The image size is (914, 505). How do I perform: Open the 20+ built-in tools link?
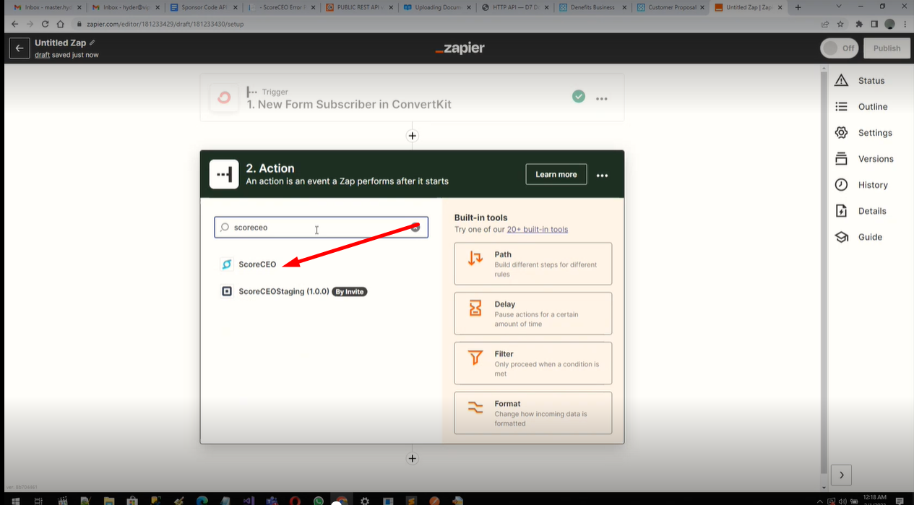pos(538,229)
